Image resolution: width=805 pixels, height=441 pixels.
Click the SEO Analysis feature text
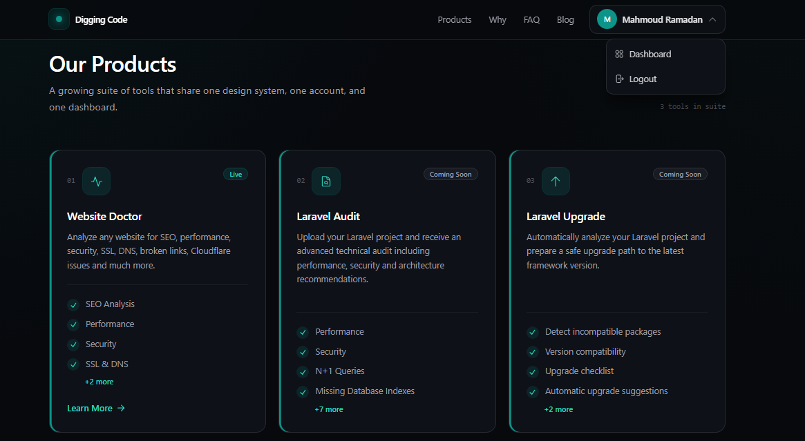coord(110,304)
